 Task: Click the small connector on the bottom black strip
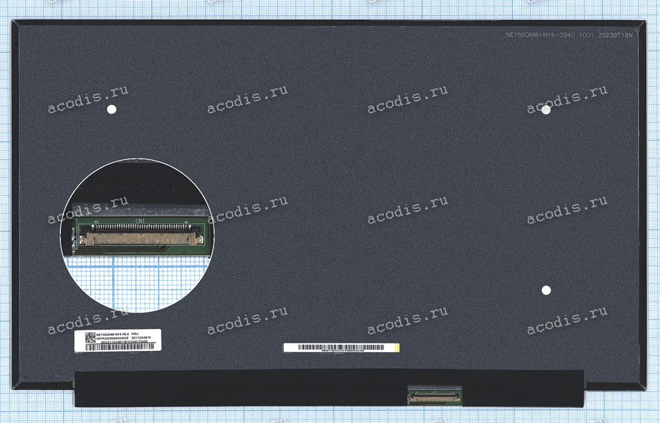point(435,395)
